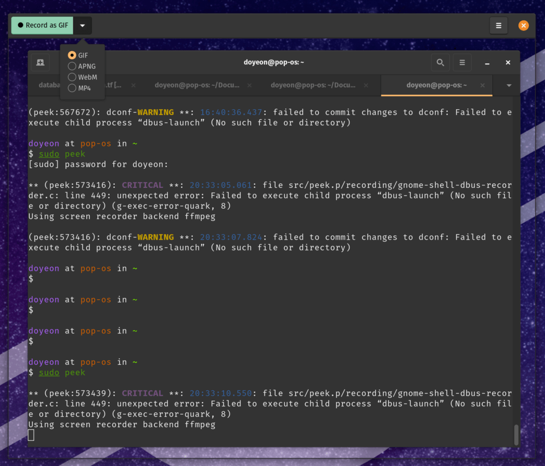Click the terminal vertical scrollbar handle

click(x=516, y=435)
